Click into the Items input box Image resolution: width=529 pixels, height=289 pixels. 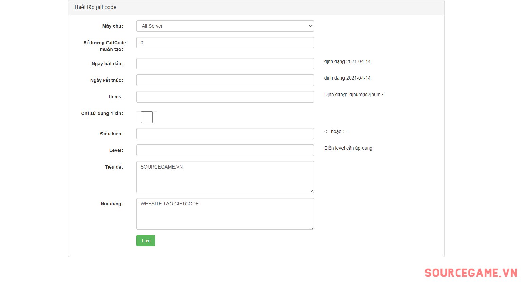[x=225, y=97]
